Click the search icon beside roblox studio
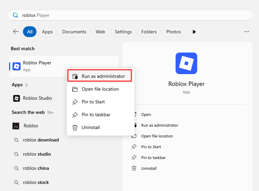 point(16,154)
